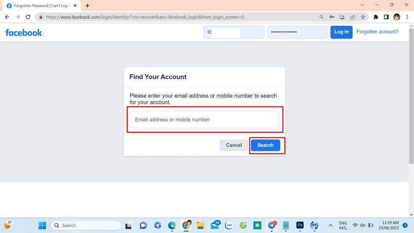Click the Cancel button

[233, 145]
